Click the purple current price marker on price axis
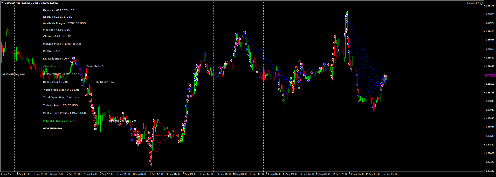This screenshot has width=496, height=177. click(490, 76)
